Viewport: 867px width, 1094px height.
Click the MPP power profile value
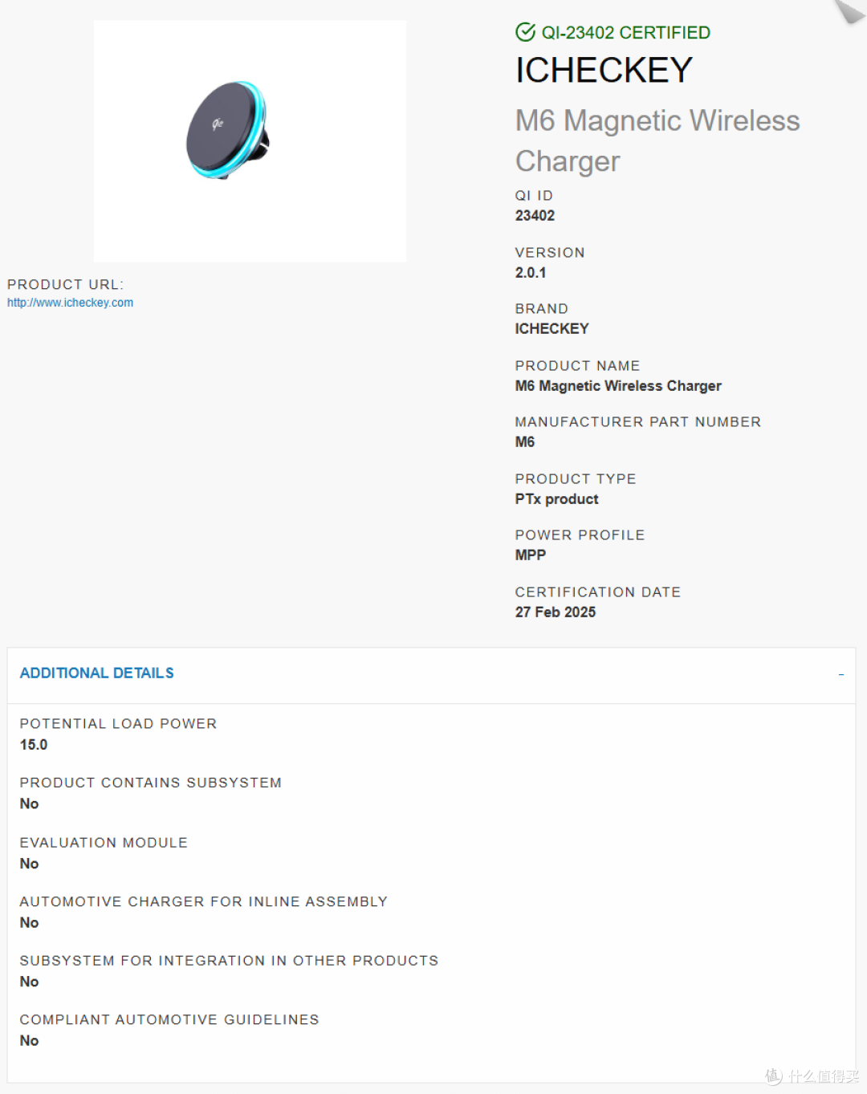click(530, 555)
